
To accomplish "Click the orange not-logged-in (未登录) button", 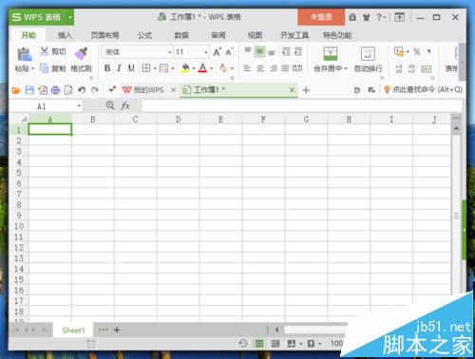I will (x=321, y=17).
